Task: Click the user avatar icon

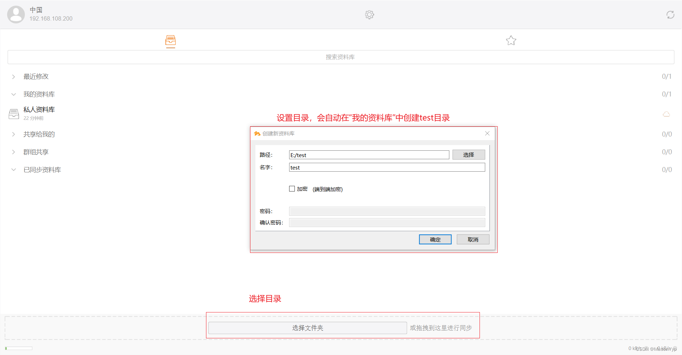Action: pyautogui.click(x=16, y=15)
